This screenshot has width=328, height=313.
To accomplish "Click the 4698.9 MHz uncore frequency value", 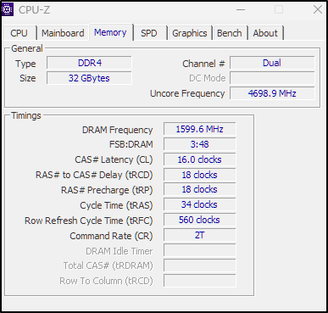I will click(x=272, y=93).
